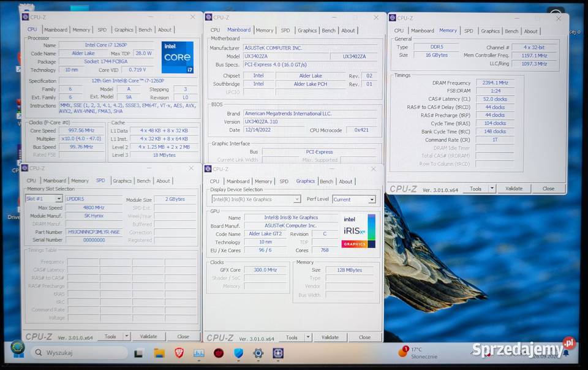Open the red circular app on taskbar
588x370 pixels.
click(x=219, y=353)
